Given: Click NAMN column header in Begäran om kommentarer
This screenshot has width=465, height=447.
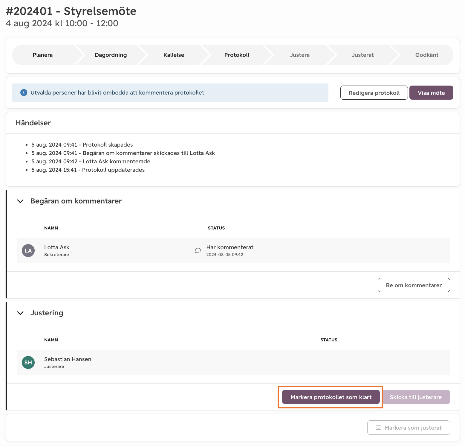Looking at the screenshot, I should click(x=51, y=228).
